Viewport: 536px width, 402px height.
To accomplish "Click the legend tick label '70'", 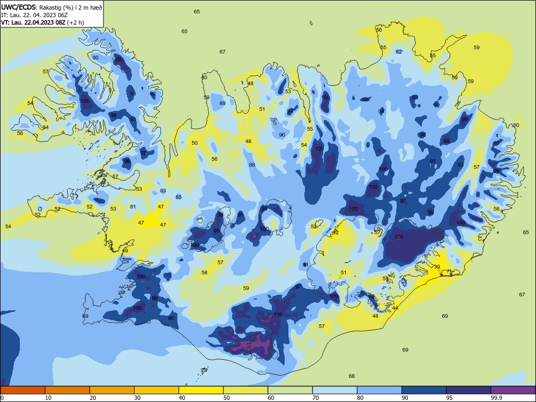I will (316, 398).
